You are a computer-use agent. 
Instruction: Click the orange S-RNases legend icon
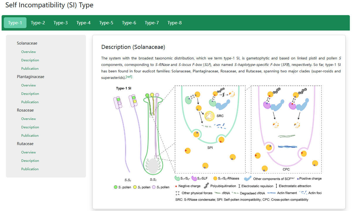click(x=215, y=178)
